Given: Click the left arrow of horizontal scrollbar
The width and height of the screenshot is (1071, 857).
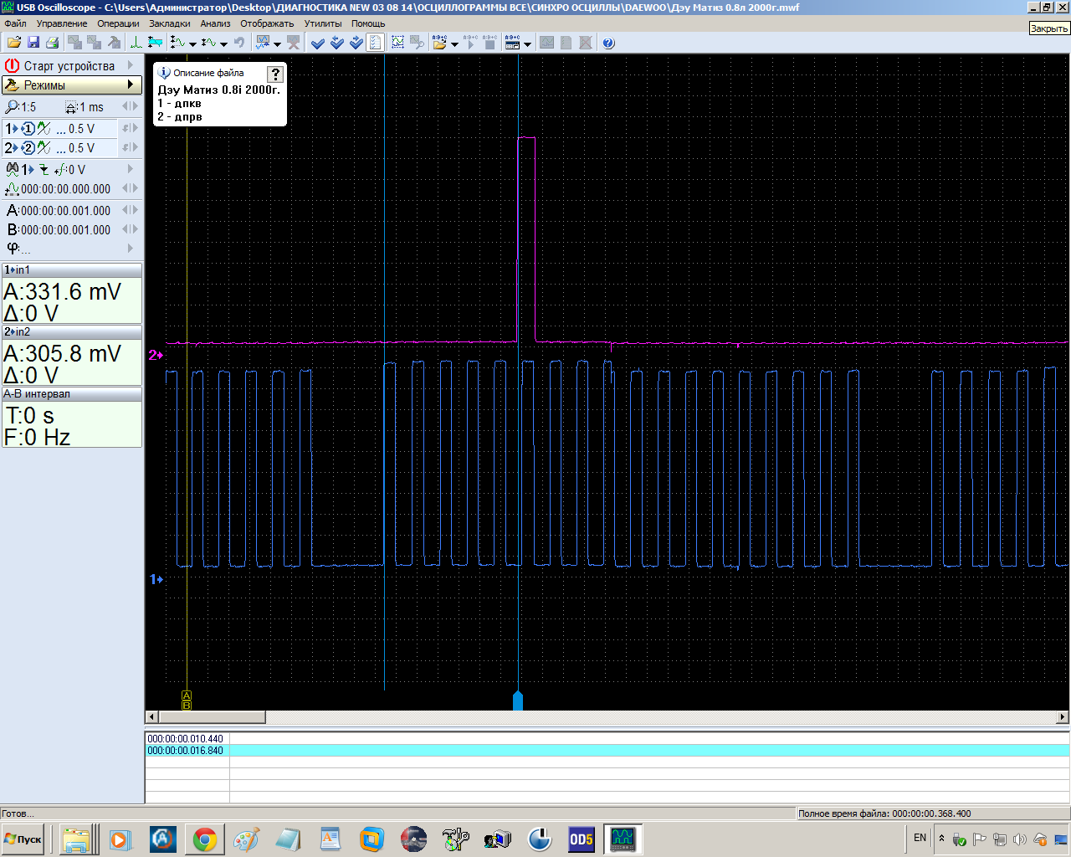Looking at the screenshot, I should [151, 716].
